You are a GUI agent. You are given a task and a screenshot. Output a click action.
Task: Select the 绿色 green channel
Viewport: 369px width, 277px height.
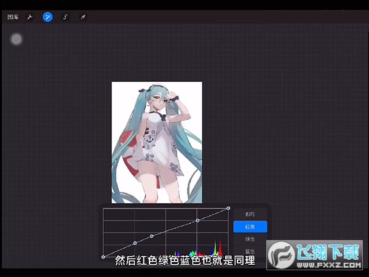coord(250,239)
